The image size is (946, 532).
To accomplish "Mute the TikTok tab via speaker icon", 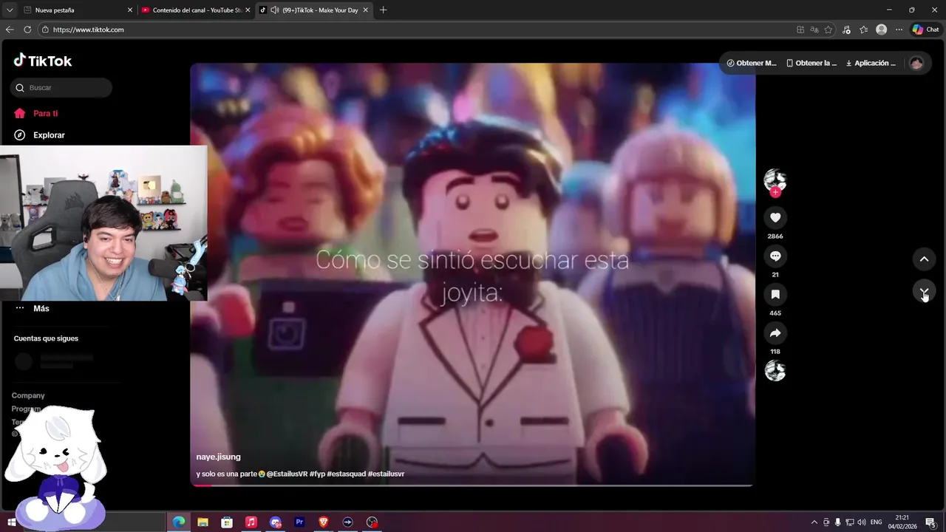I will [274, 10].
